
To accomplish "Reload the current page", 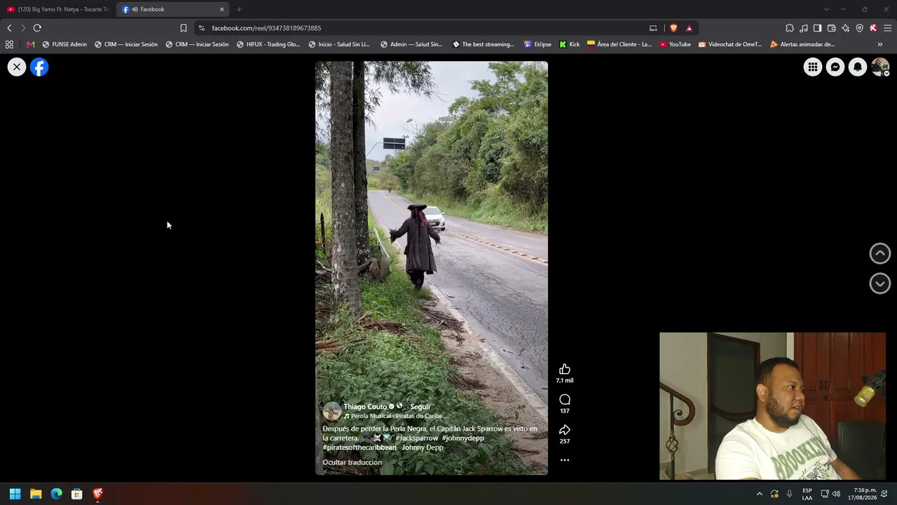I will click(x=37, y=28).
